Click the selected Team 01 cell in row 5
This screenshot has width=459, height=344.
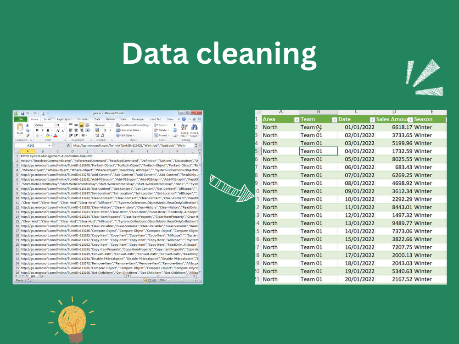319,151
